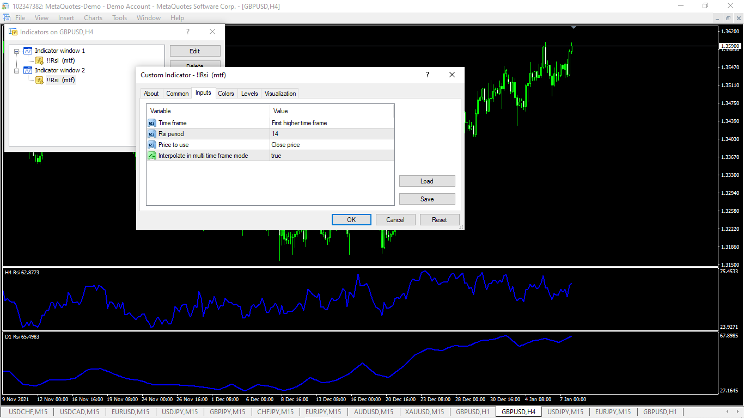Click the Save button

click(427, 199)
